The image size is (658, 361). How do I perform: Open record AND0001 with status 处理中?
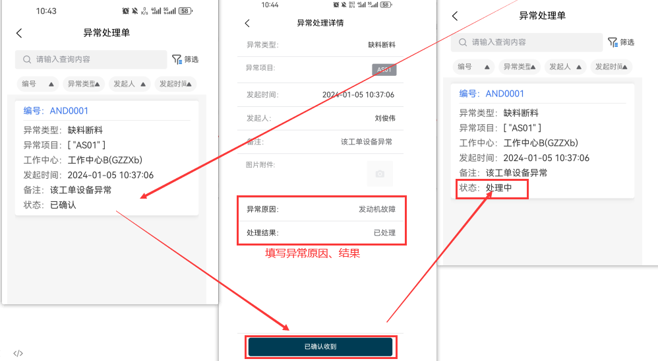pyautogui.click(x=542, y=141)
